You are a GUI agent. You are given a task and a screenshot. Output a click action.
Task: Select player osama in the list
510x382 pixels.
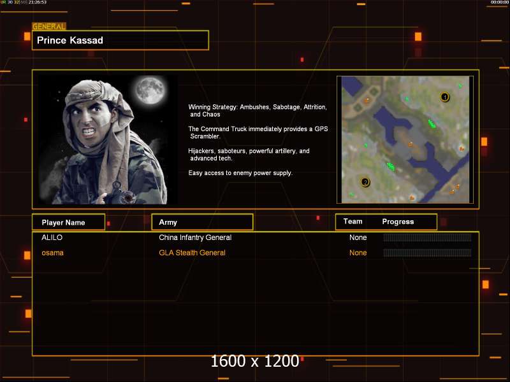[x=53, y=253]
